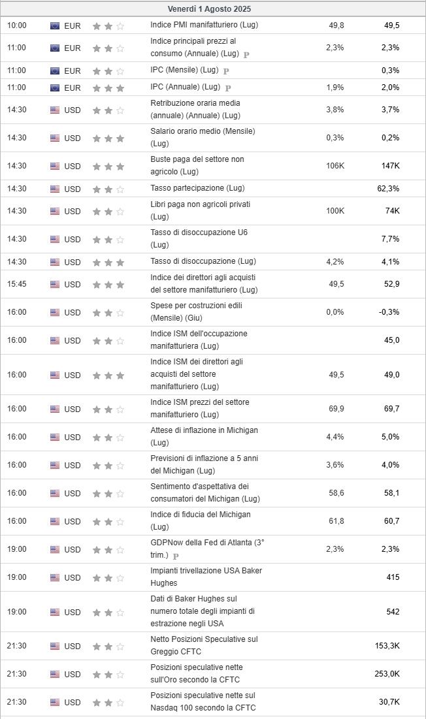This screenshot has width=426, height=719.
Task: Click the importance stars for Tasso di disoccupazione (Lug)
Action: (x=108, y=263)
